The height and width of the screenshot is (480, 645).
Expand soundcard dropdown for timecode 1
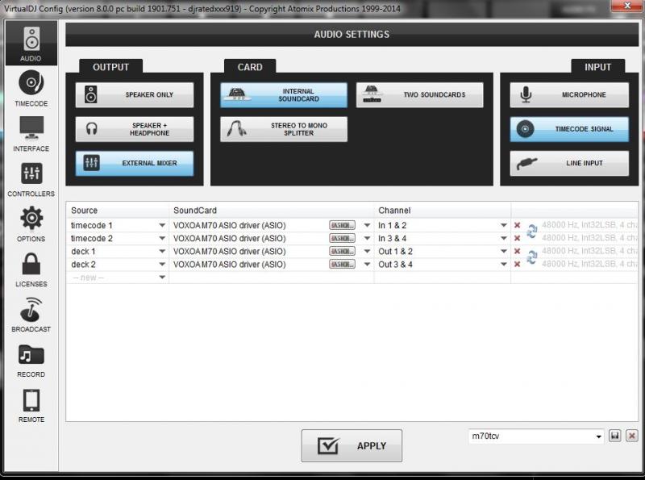click(367, 225)
